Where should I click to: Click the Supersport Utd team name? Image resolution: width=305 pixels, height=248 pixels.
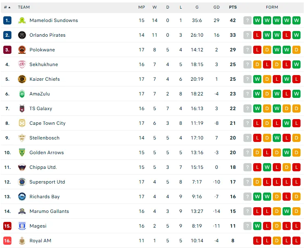click(x=47, y=182)
